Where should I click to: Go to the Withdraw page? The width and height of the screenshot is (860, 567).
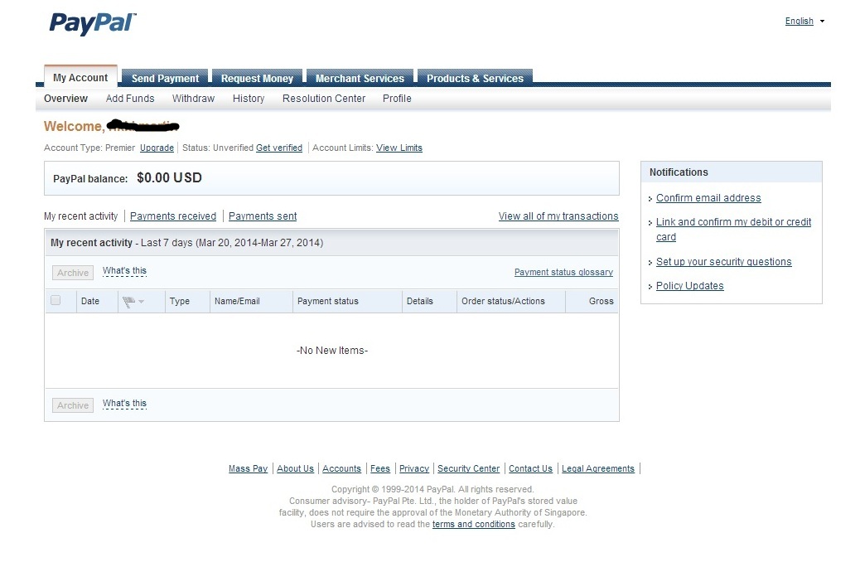(x=194, y=99)
